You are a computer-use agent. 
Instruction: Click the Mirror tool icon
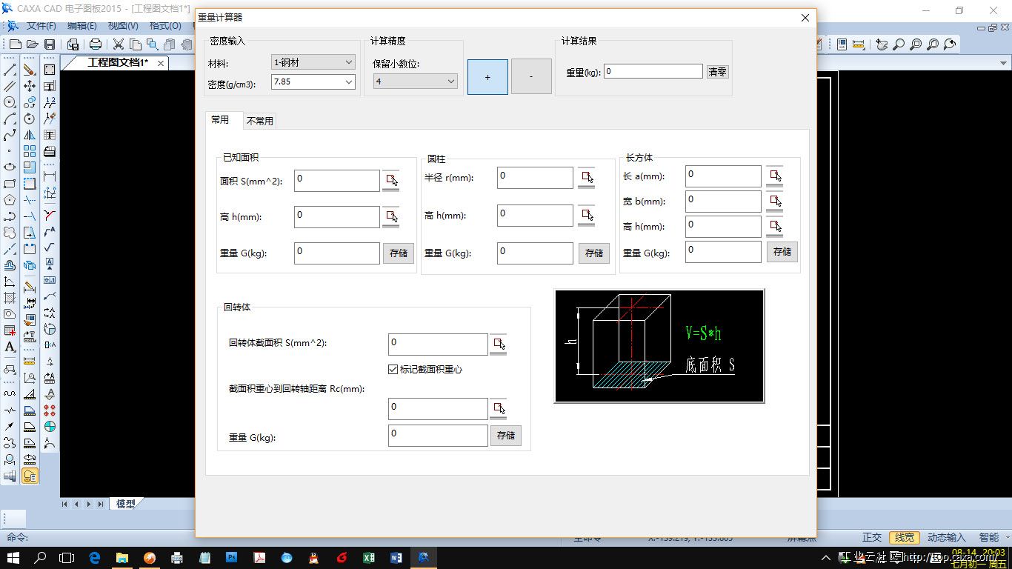[x=30, y=135]
